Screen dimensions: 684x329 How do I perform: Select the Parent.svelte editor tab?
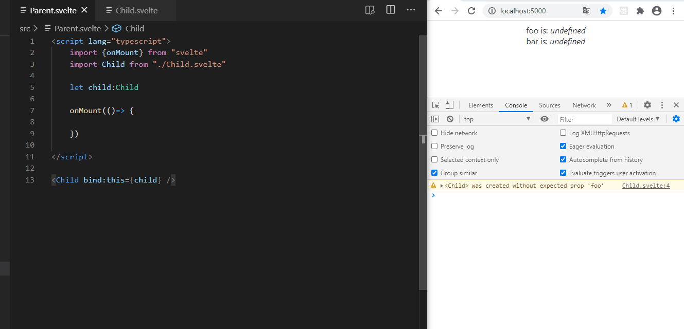point(52,10)
